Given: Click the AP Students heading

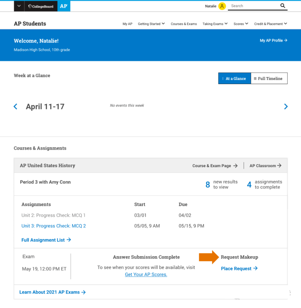Looking at the screenshot, I should pos(30,23).
